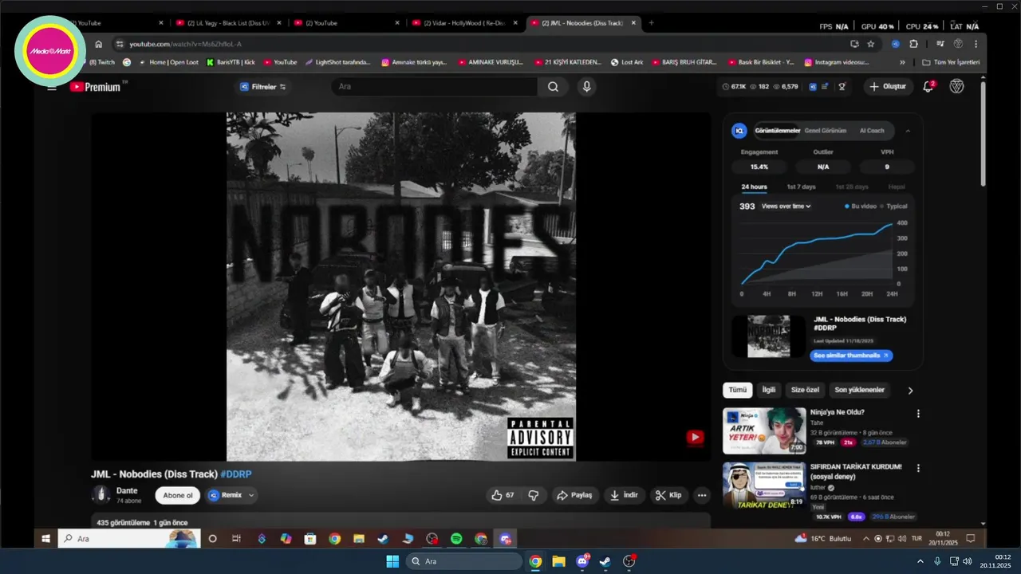The width and height of the screenshot is (1021, 574).
Task: Bookmark this page with star icon
Action: pos(871,44)
